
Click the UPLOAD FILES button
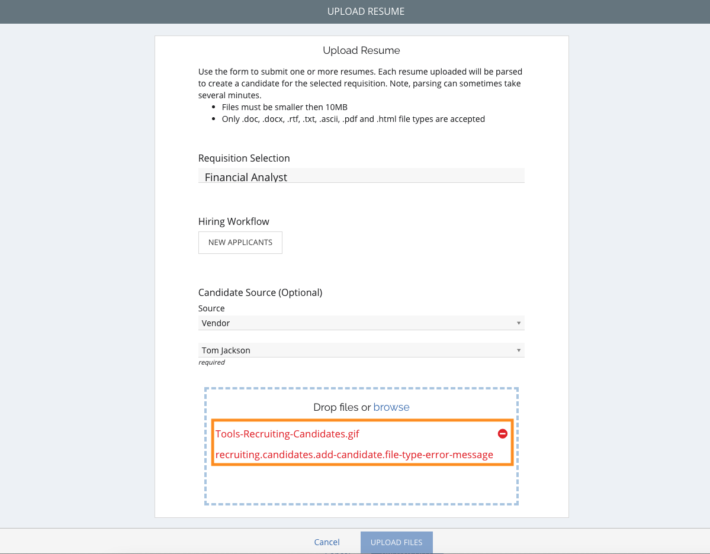tap(396, 542)
